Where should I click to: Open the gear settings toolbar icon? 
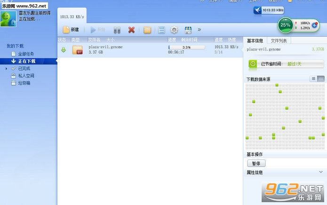174,30
